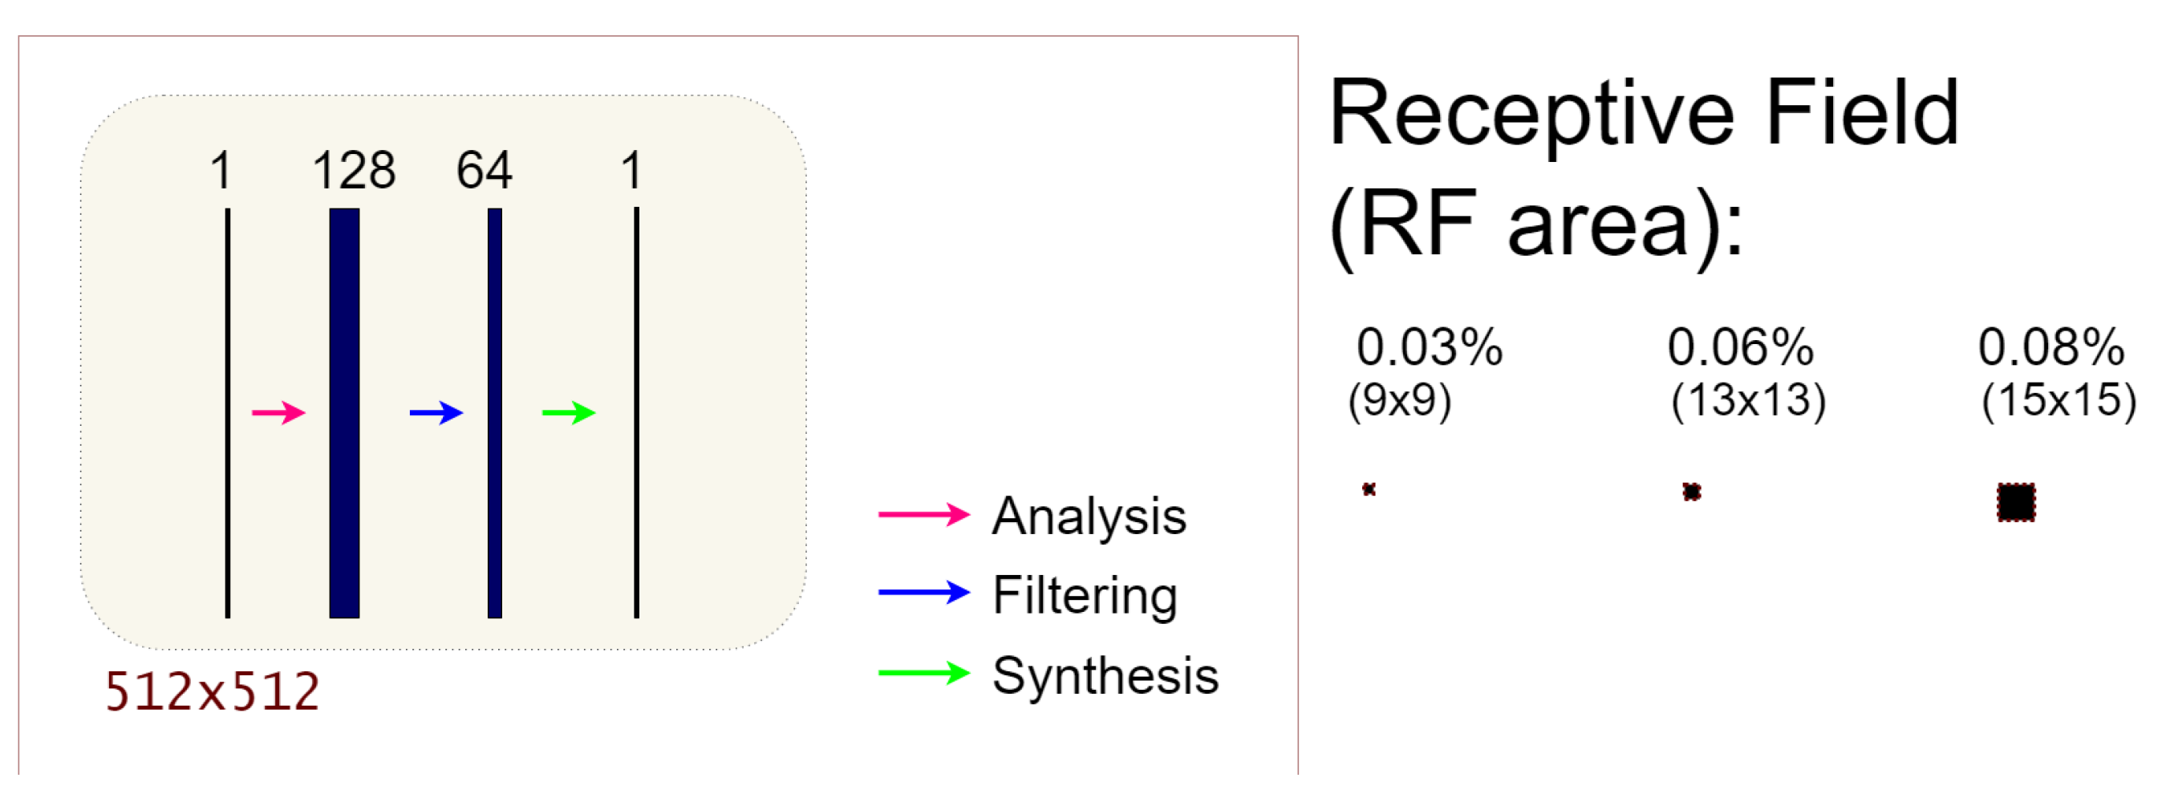Select the 0.06% percentage label
Viewport: 2174px width, 794px height.
(x=1740, y=346)
